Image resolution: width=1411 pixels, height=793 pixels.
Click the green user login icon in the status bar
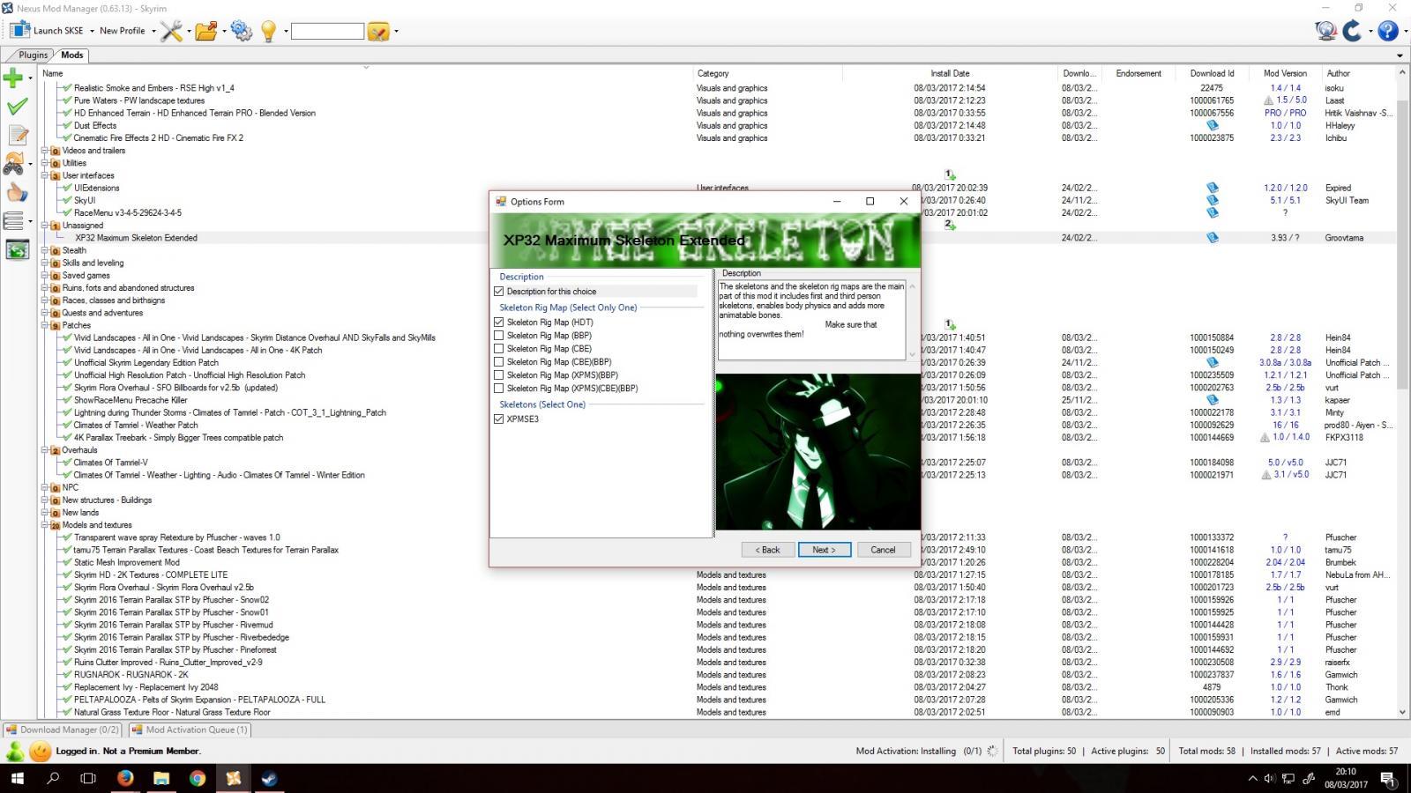pos(15,752)
